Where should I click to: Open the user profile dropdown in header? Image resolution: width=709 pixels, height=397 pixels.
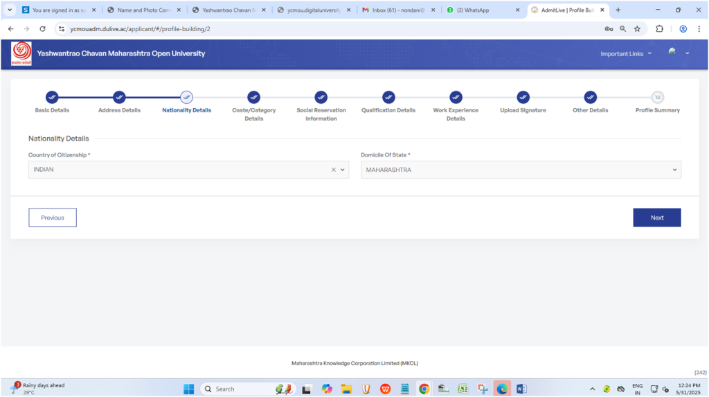(x=679, y=53)
